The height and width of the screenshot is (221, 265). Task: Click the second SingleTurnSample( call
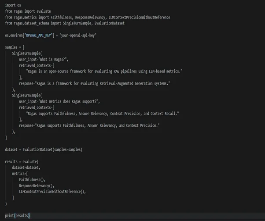27,96
